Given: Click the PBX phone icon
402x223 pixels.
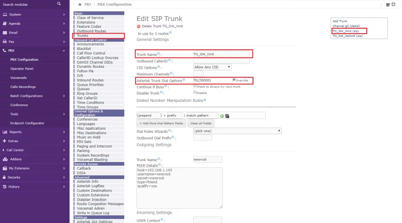Looking at the screenshot, I should click(5, 51).
